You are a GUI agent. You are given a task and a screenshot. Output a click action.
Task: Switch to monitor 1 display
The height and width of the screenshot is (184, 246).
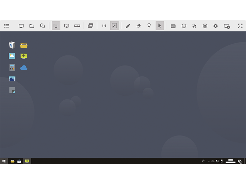pos(56,26)
